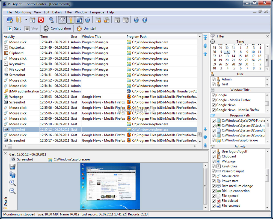Go to previous record window icon
Image resolution: width=273 pixels, height=219 pixels.
pyautogui.click(x=117, y=20)
